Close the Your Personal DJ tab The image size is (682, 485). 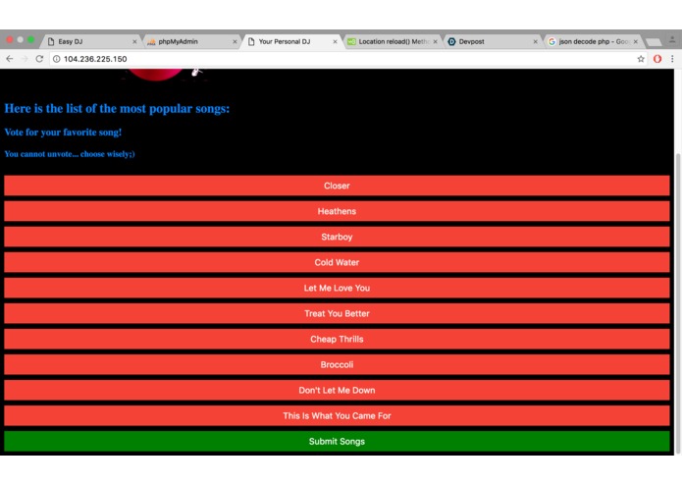click(x=335, y=42)
